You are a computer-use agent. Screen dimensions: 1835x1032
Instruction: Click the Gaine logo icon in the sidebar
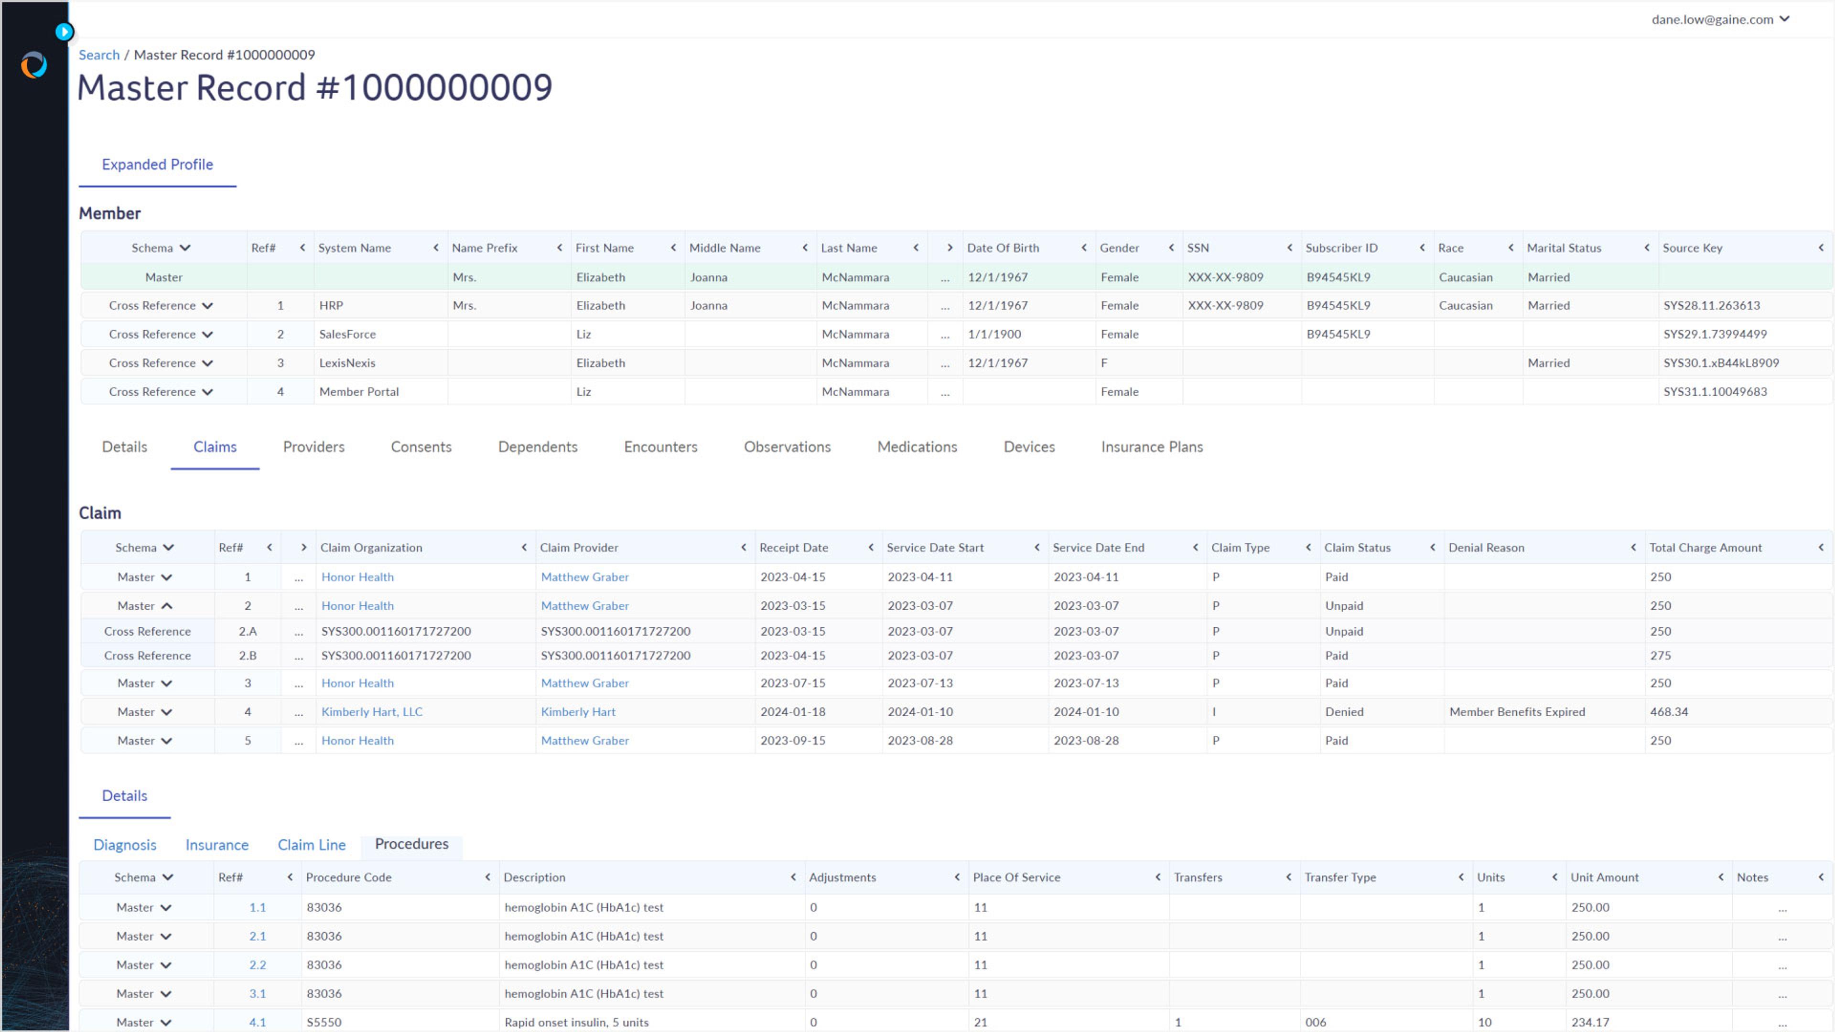tap(33, 65)
